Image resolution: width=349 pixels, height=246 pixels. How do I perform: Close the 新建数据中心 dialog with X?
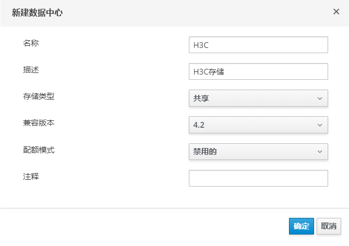[x=336, y=12]
